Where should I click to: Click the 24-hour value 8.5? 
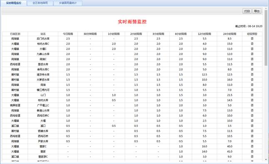(x=230, y=39)
